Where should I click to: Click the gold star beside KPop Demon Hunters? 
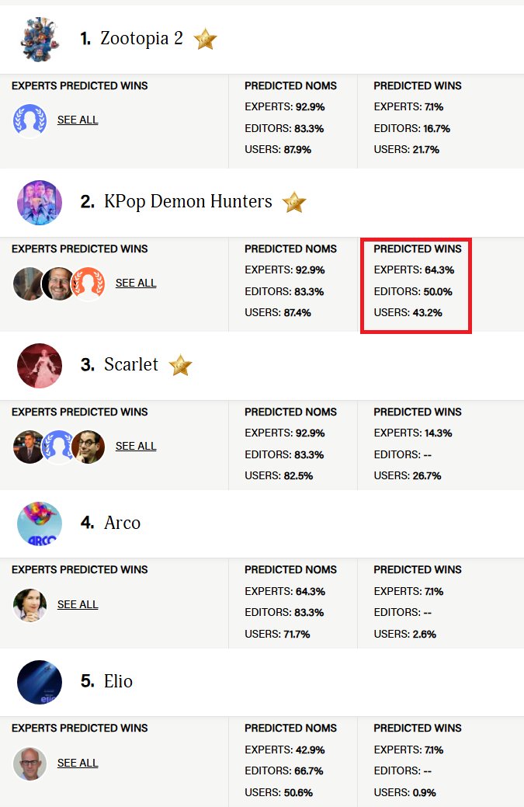(x=294, y=202)
